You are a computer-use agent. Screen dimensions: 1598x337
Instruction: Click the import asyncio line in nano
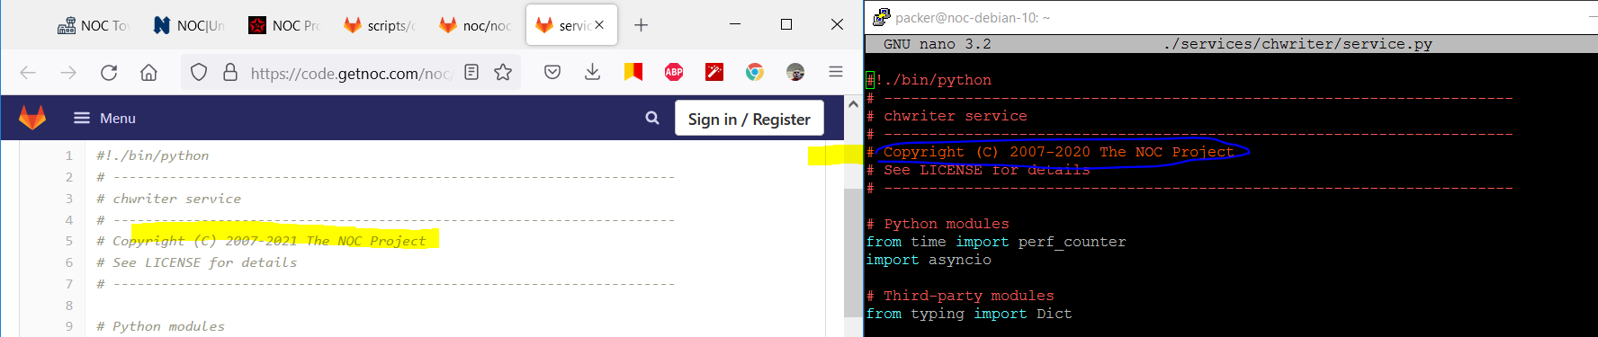929,260
